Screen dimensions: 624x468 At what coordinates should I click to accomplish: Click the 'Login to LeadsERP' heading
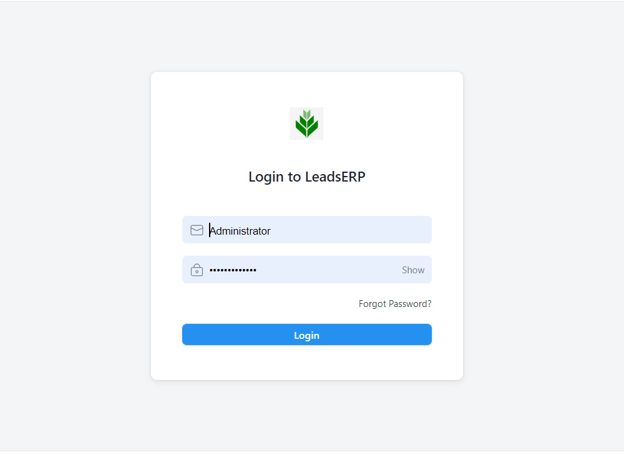307,177
